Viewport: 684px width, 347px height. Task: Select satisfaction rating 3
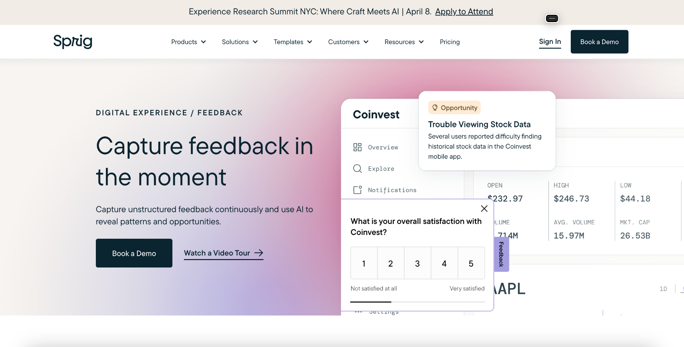point(417,263)
